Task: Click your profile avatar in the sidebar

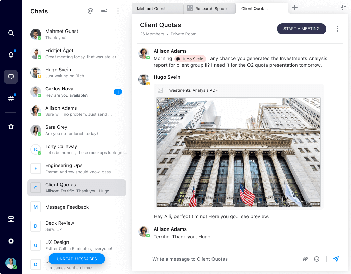Action: pos(11,263)
